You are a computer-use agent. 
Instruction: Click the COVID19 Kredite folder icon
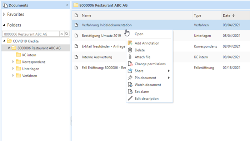click(x=9, y=41)
